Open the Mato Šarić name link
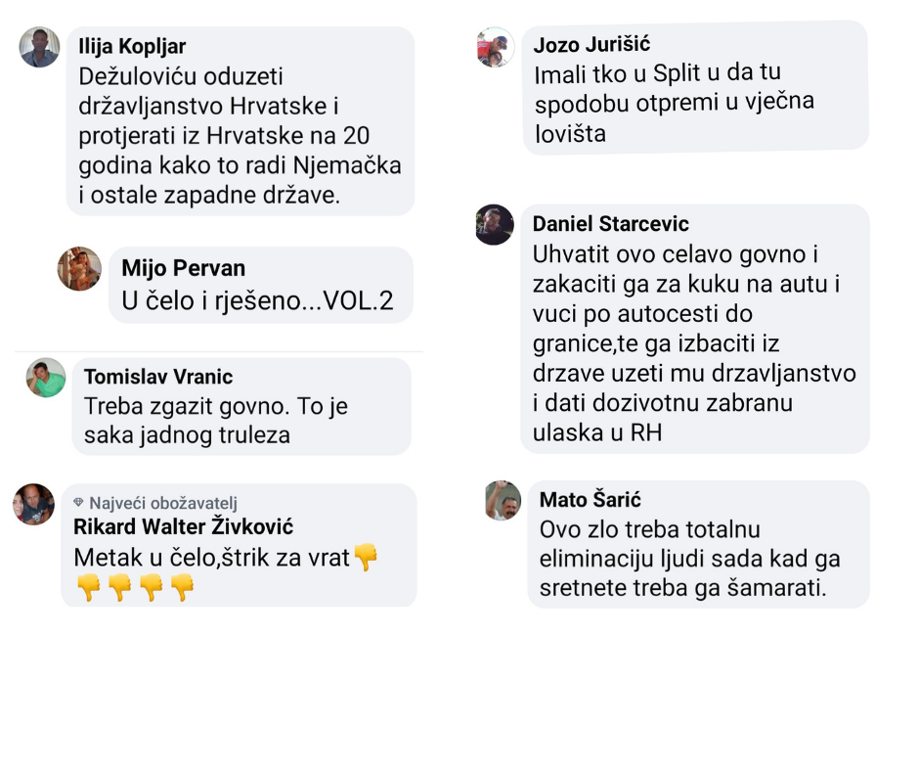This screenshot has height=771, width=919. coord(590,500)
